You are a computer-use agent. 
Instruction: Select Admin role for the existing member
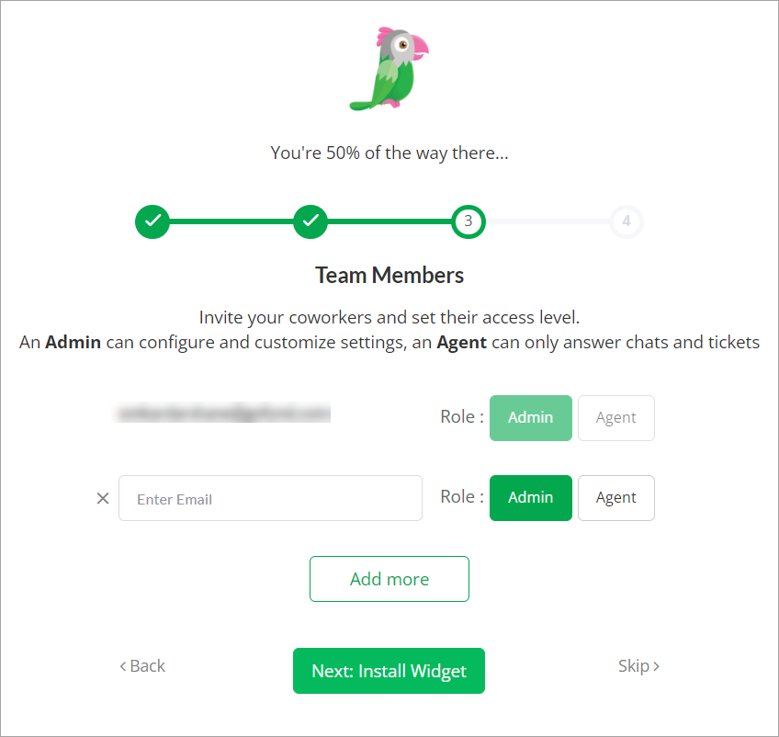(x=531, y=418)
